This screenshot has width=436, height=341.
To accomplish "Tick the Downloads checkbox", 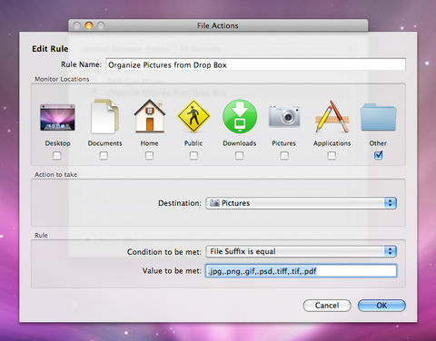I will [x=240, y=155].
